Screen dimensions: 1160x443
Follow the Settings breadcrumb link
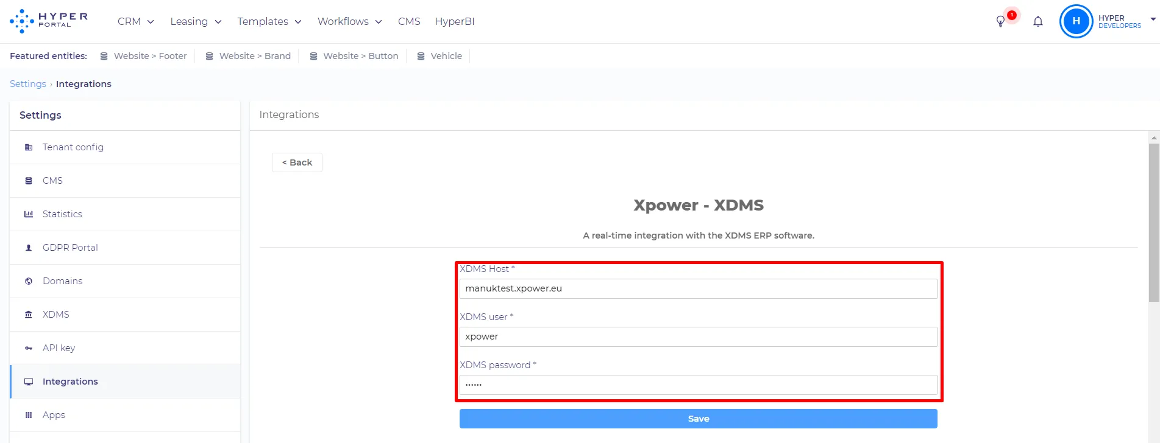(28, 84)
